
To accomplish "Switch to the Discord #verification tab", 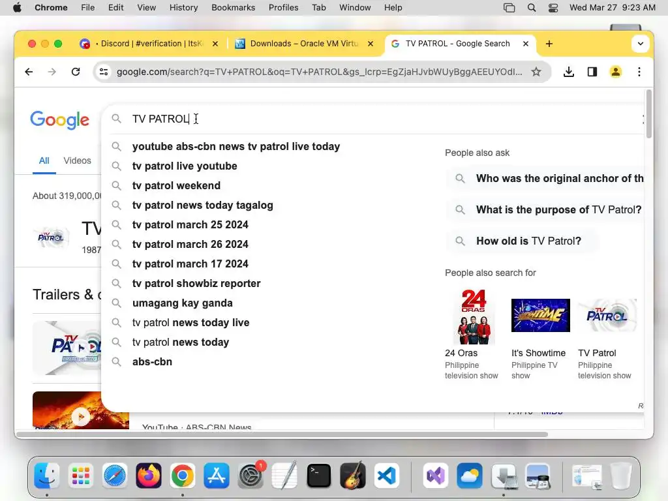I will [148, 44].
